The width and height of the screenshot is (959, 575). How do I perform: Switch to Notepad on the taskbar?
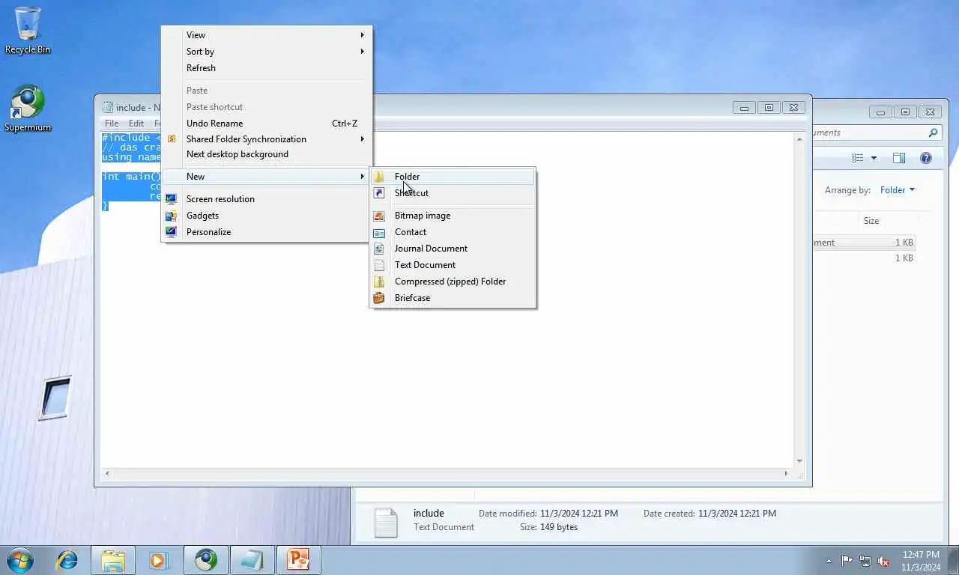252,559
